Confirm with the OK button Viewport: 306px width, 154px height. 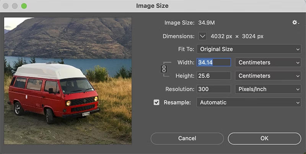pyautogui.click(x=264, y=138)
